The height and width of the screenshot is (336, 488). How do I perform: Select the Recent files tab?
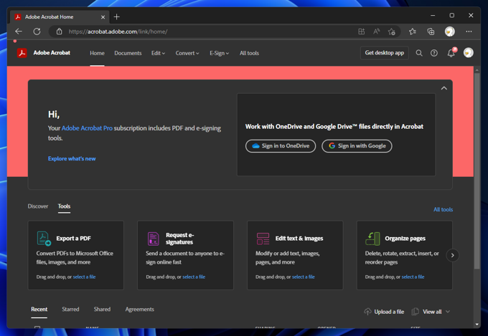(x=39, y=309)
